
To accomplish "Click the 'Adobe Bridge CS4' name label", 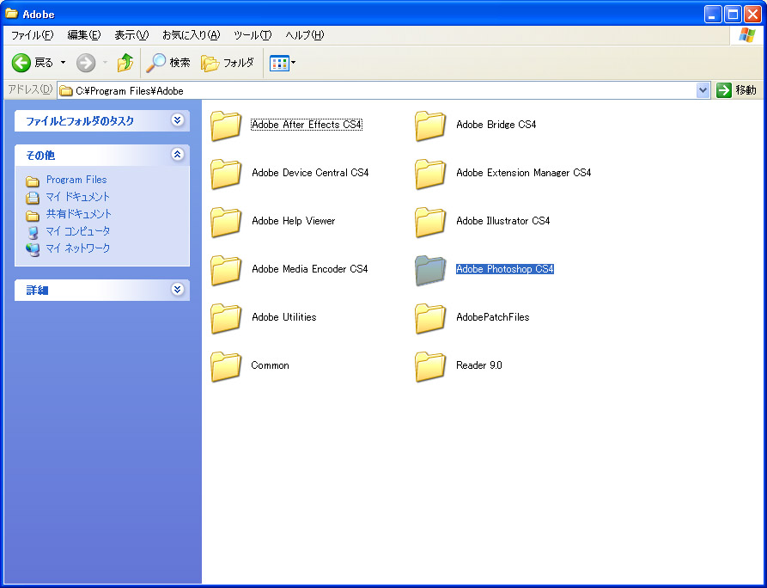I will point(496,125).
